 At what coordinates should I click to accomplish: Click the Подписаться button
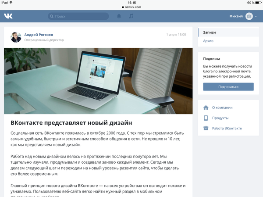coord(228,87)
